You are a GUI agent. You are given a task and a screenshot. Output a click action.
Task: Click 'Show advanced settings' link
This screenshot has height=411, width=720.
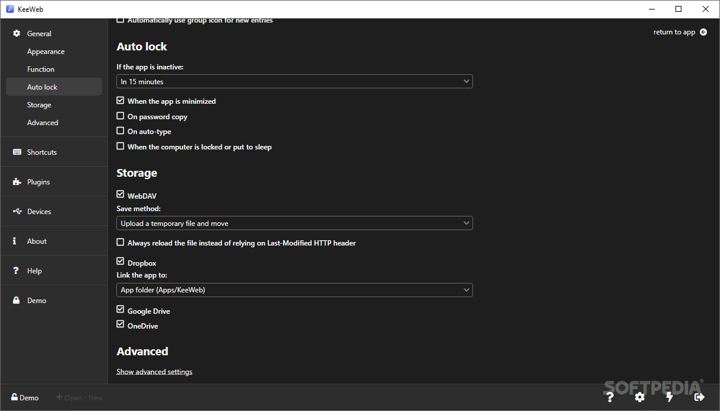(x=154, y=372)
